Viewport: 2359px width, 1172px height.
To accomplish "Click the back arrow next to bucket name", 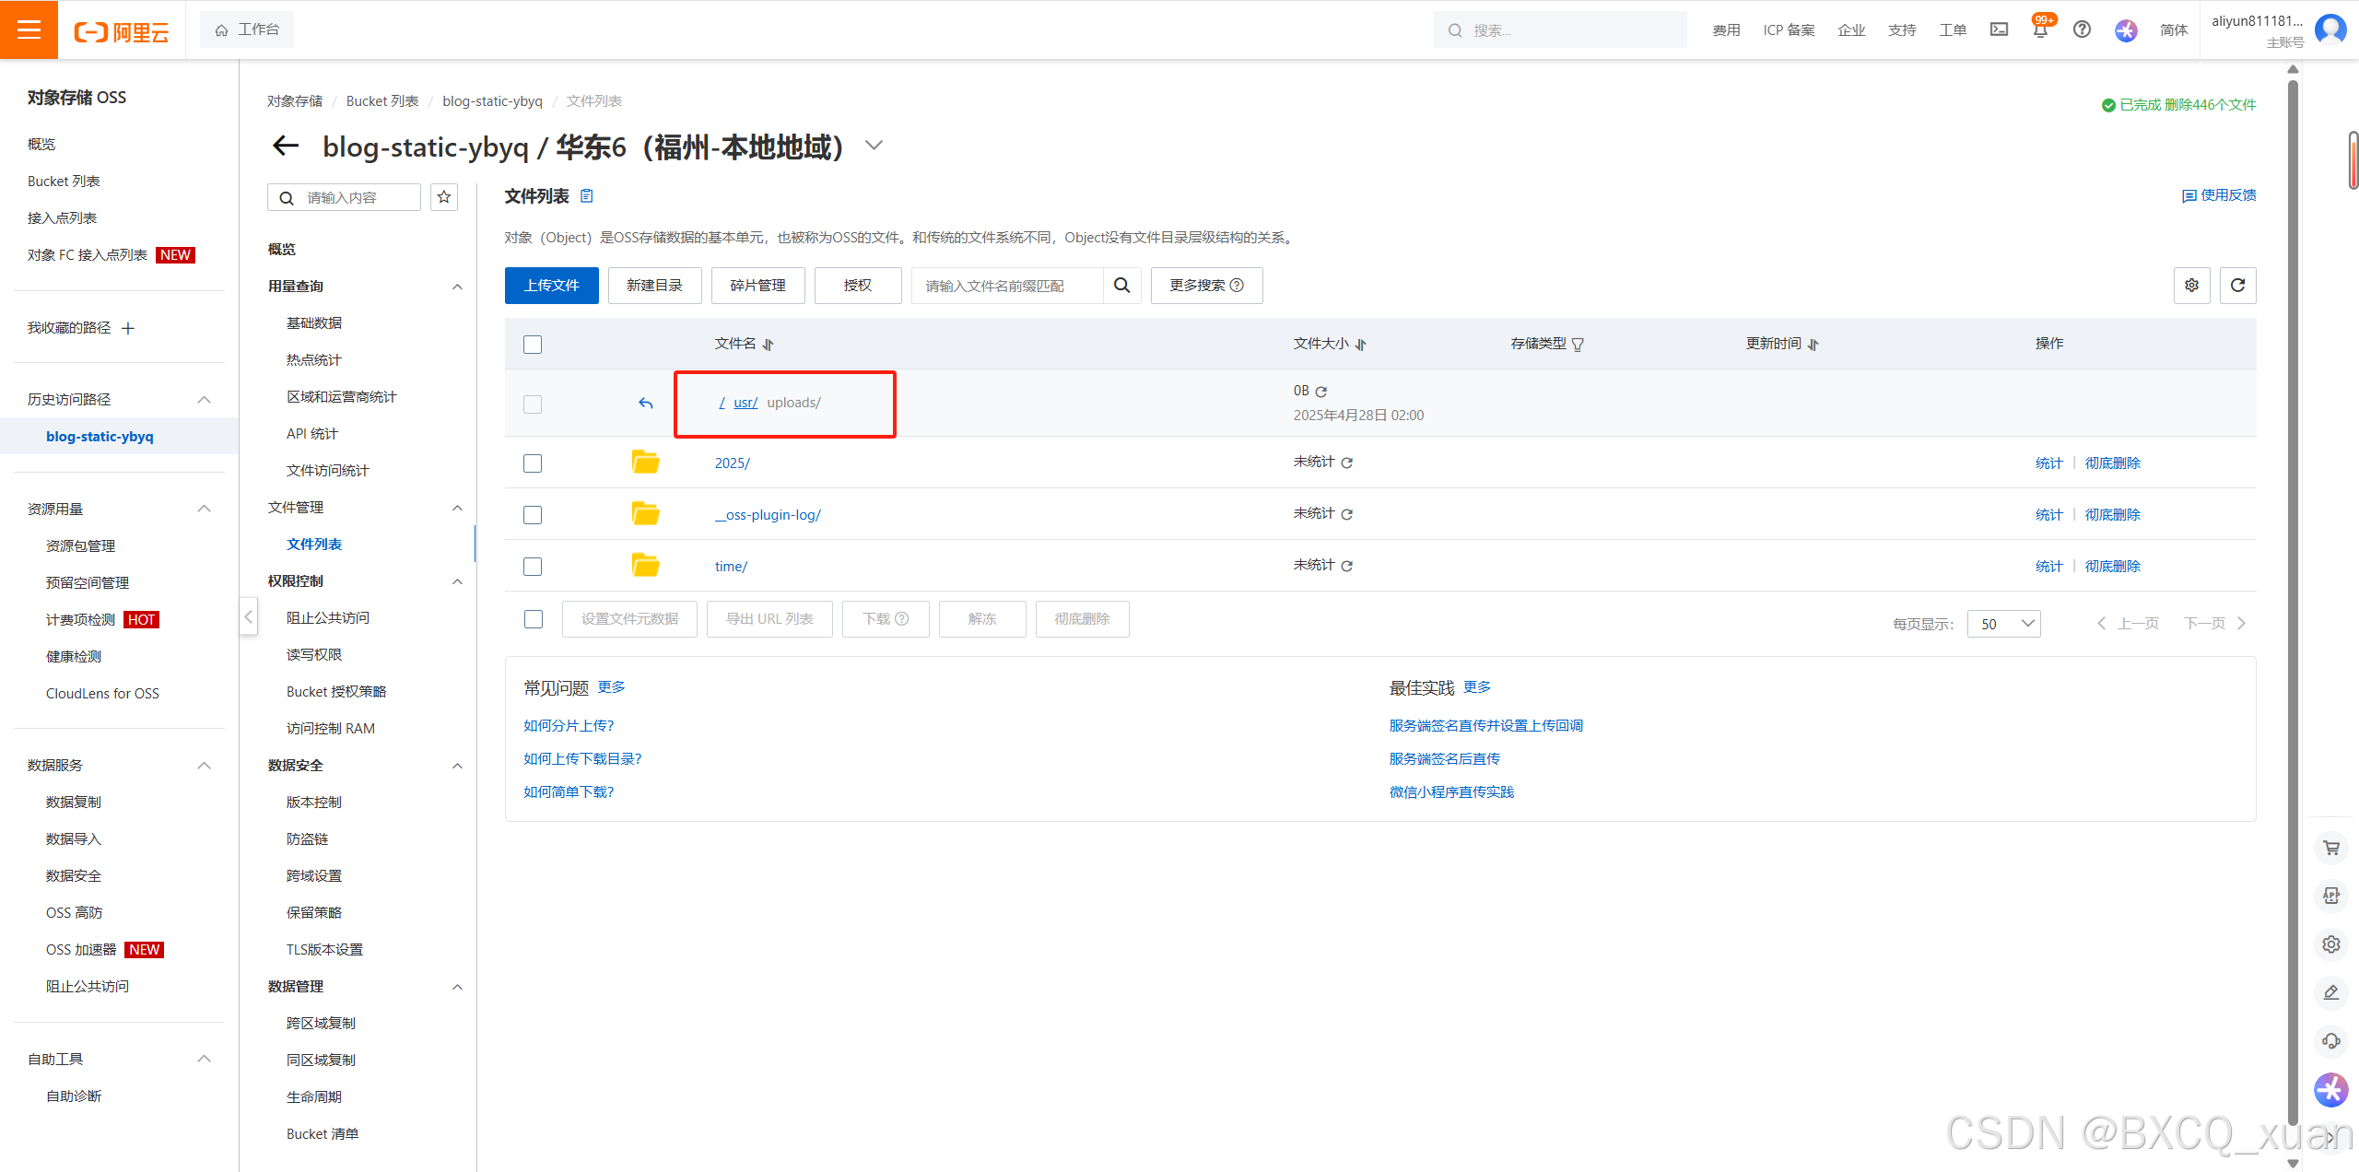I will pyautogui.click(x=286, y=146).
